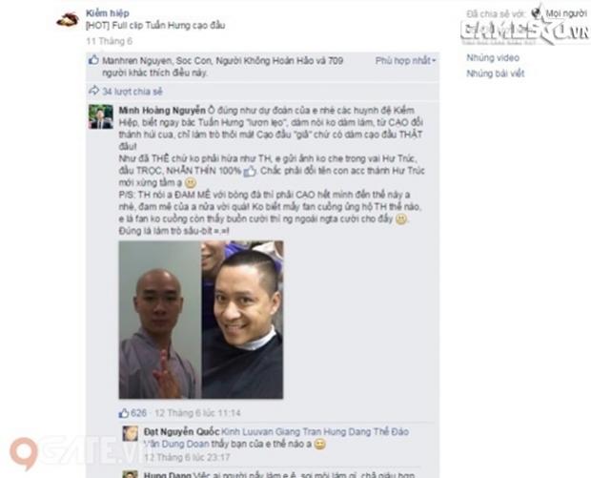Click the globe icon beside Mọi người
The width and height of the screenshot is (591, 478).
click(x=537, y=13)
